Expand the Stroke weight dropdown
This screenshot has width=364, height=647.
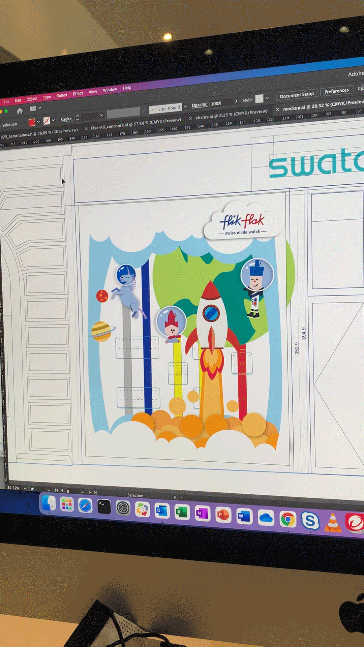(101, 115)
